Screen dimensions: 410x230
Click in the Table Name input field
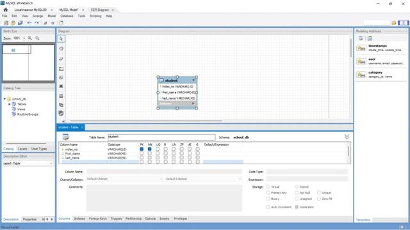pyautogui.click(x=161, y=137)
